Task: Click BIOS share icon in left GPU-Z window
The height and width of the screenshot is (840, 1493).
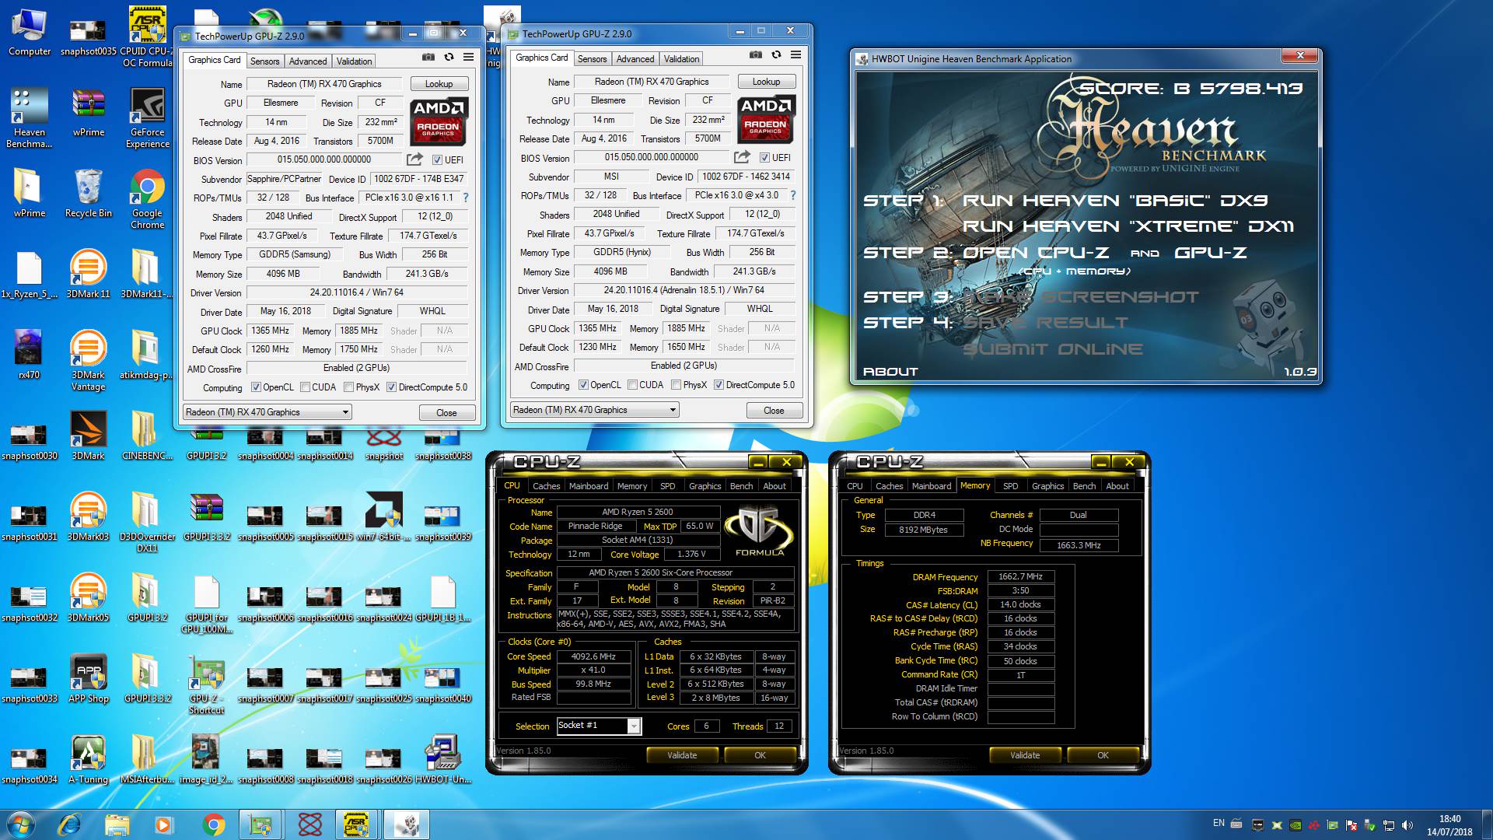Action: click(x=414, y=159)
